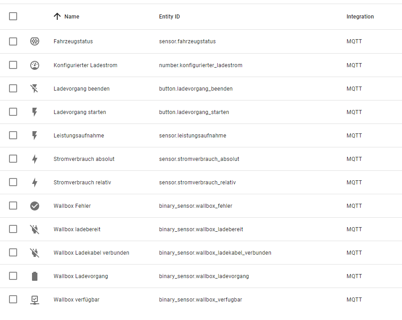Check the select-all checkbox in the header
Image resolution: width=402 pixels, height=320 pixels.
[13, 16]
